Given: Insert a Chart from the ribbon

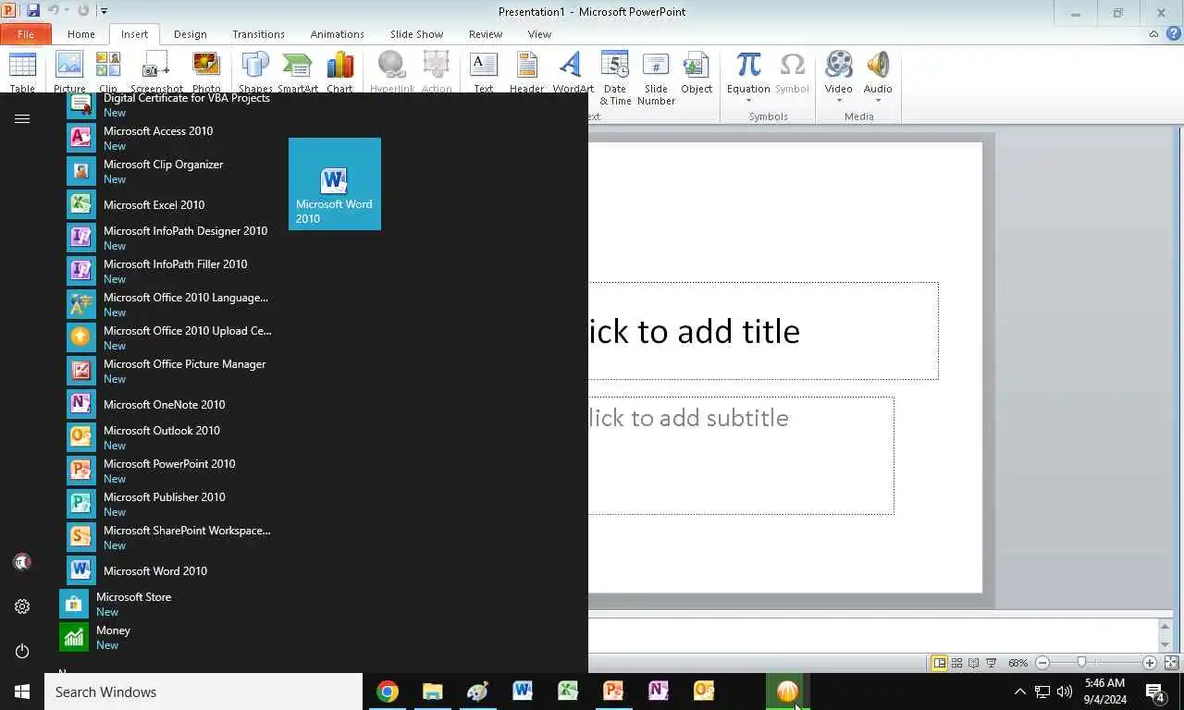Looking at the screenshot, I should [339, 72].
